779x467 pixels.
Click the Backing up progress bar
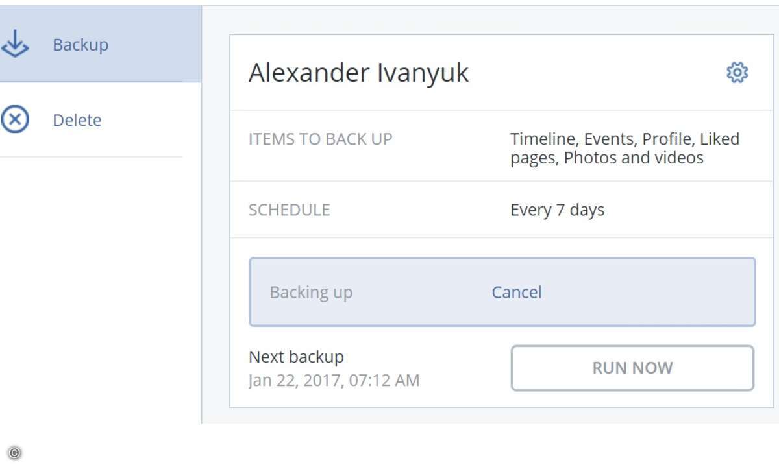point(502,292)
